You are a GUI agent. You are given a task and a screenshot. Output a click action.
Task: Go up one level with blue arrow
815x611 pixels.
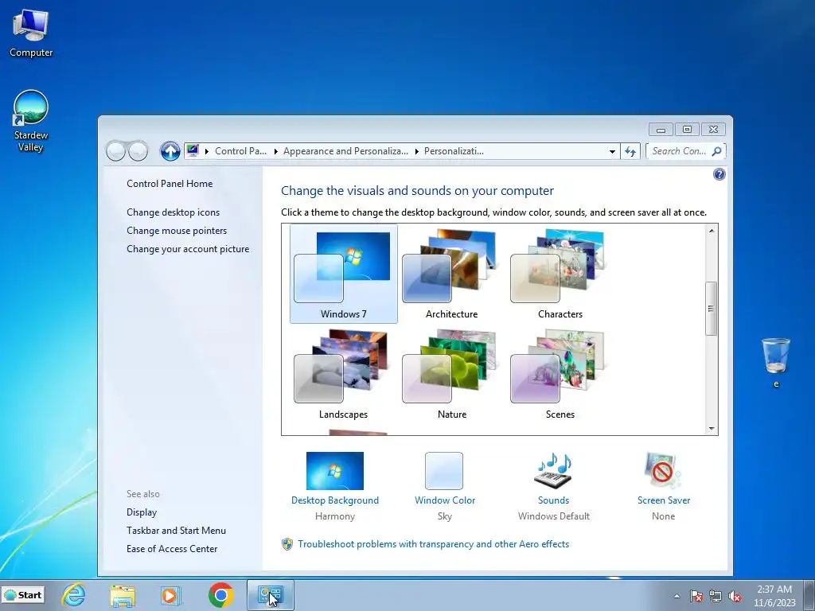(170, 151)
